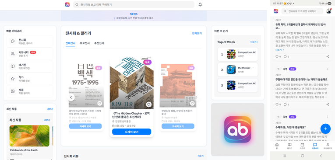This screenshot has width=335, height=160.
Task: Open the 전시회 palette category
Action: (30, 42)
